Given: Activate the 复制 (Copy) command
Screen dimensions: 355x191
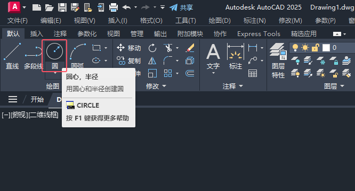Looking at the screenshot, I should [129, 60].
